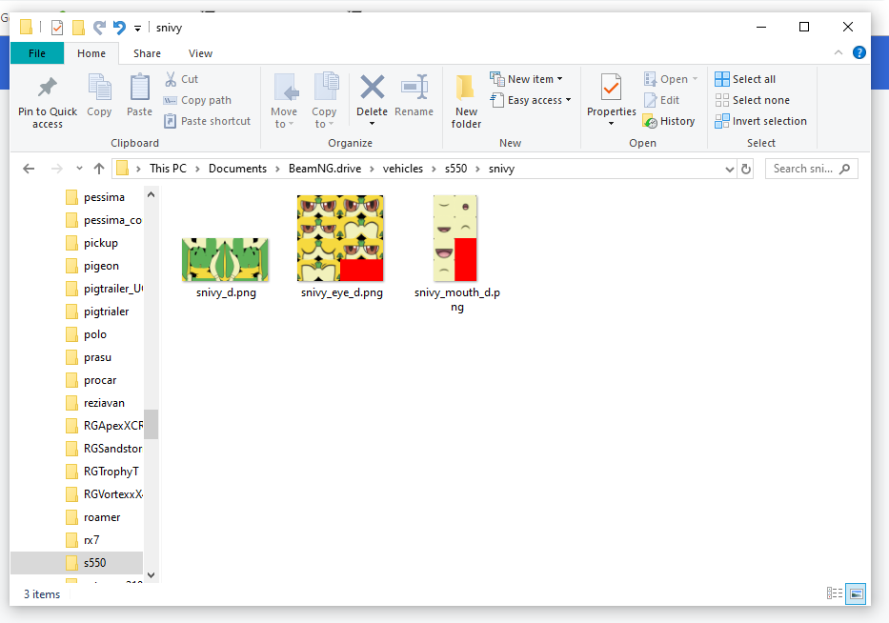The height and width of the screenshot is (623, 889).
Task: Click Paste shortcut command
Action: [207, 121]
